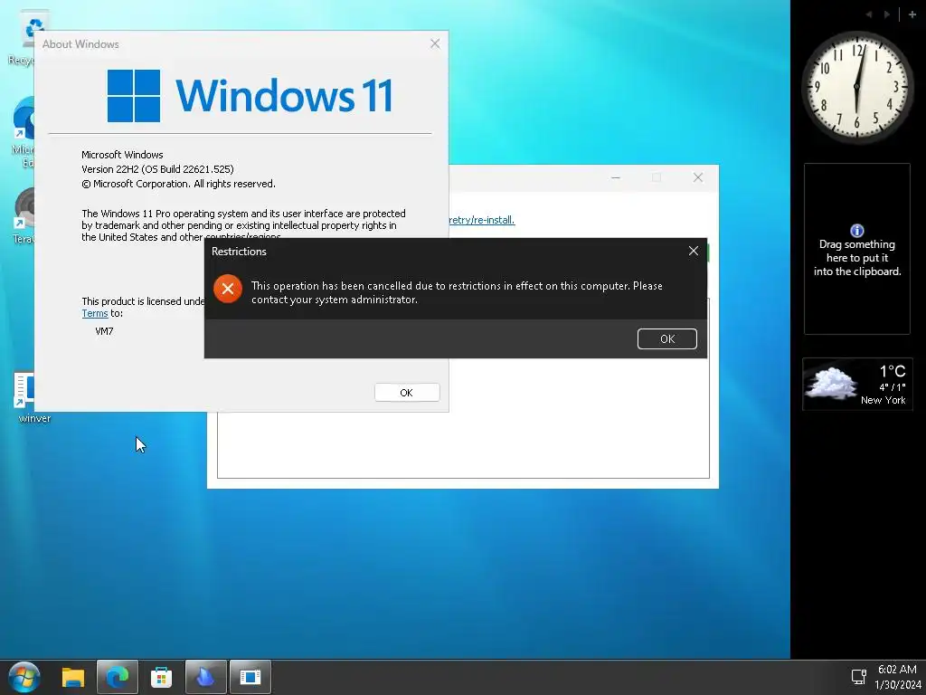Go to the previous gadget page arrow
The image size is (926, 695).
click(x=869, y=14)
